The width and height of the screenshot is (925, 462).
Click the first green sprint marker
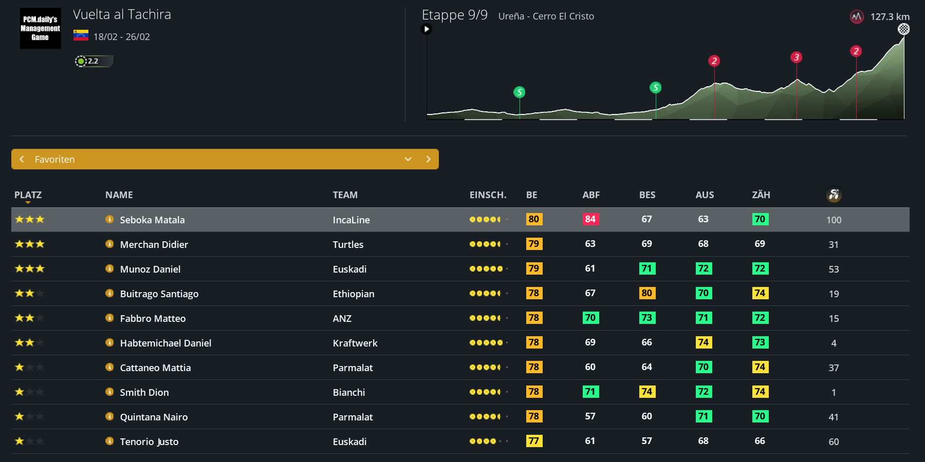519,92
